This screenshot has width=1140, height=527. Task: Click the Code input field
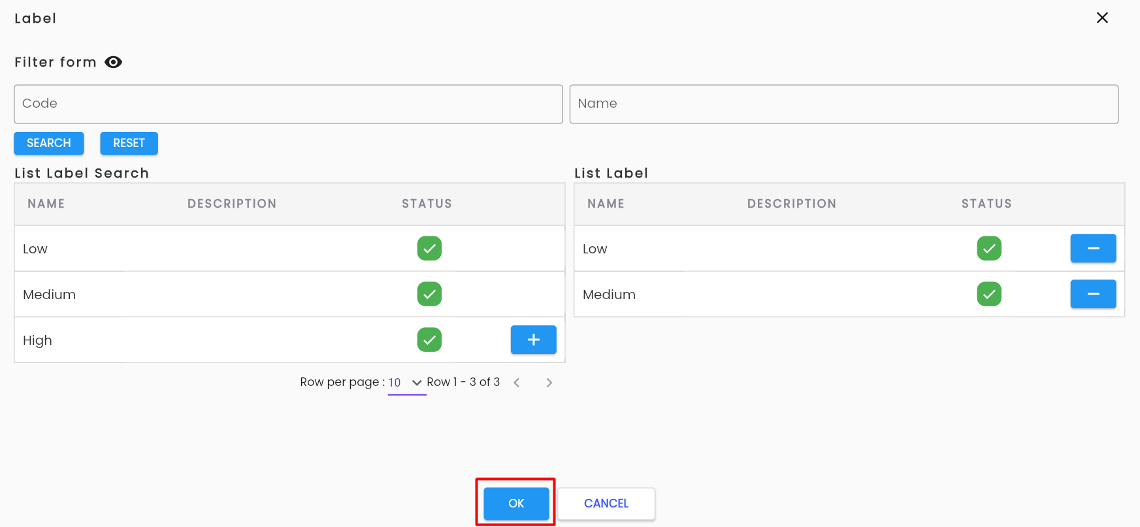[x=288, y=104]
